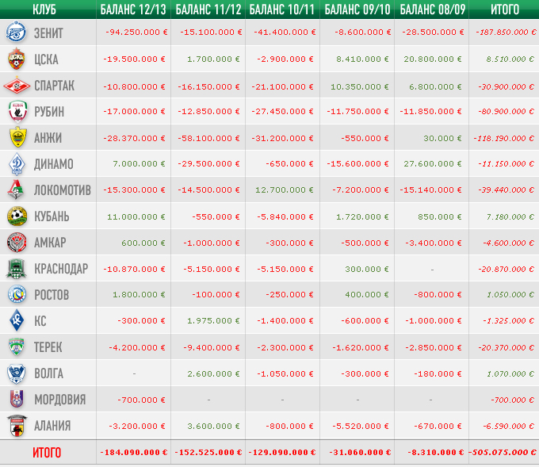Click the Krylia Sovetov КС logo
The image size is (539, 467).
[17, 320]
